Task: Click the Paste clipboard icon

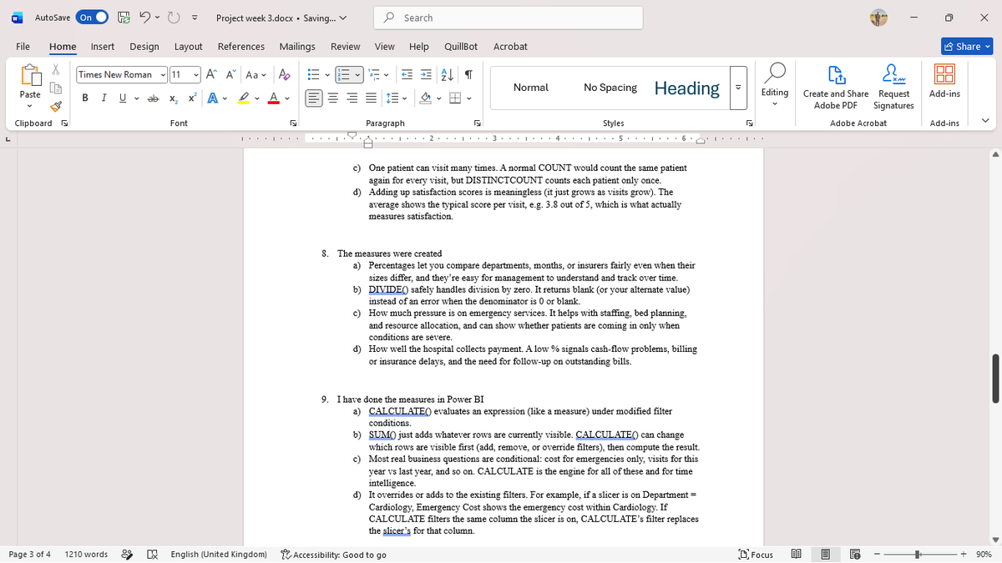Action: tap(30, 77)
